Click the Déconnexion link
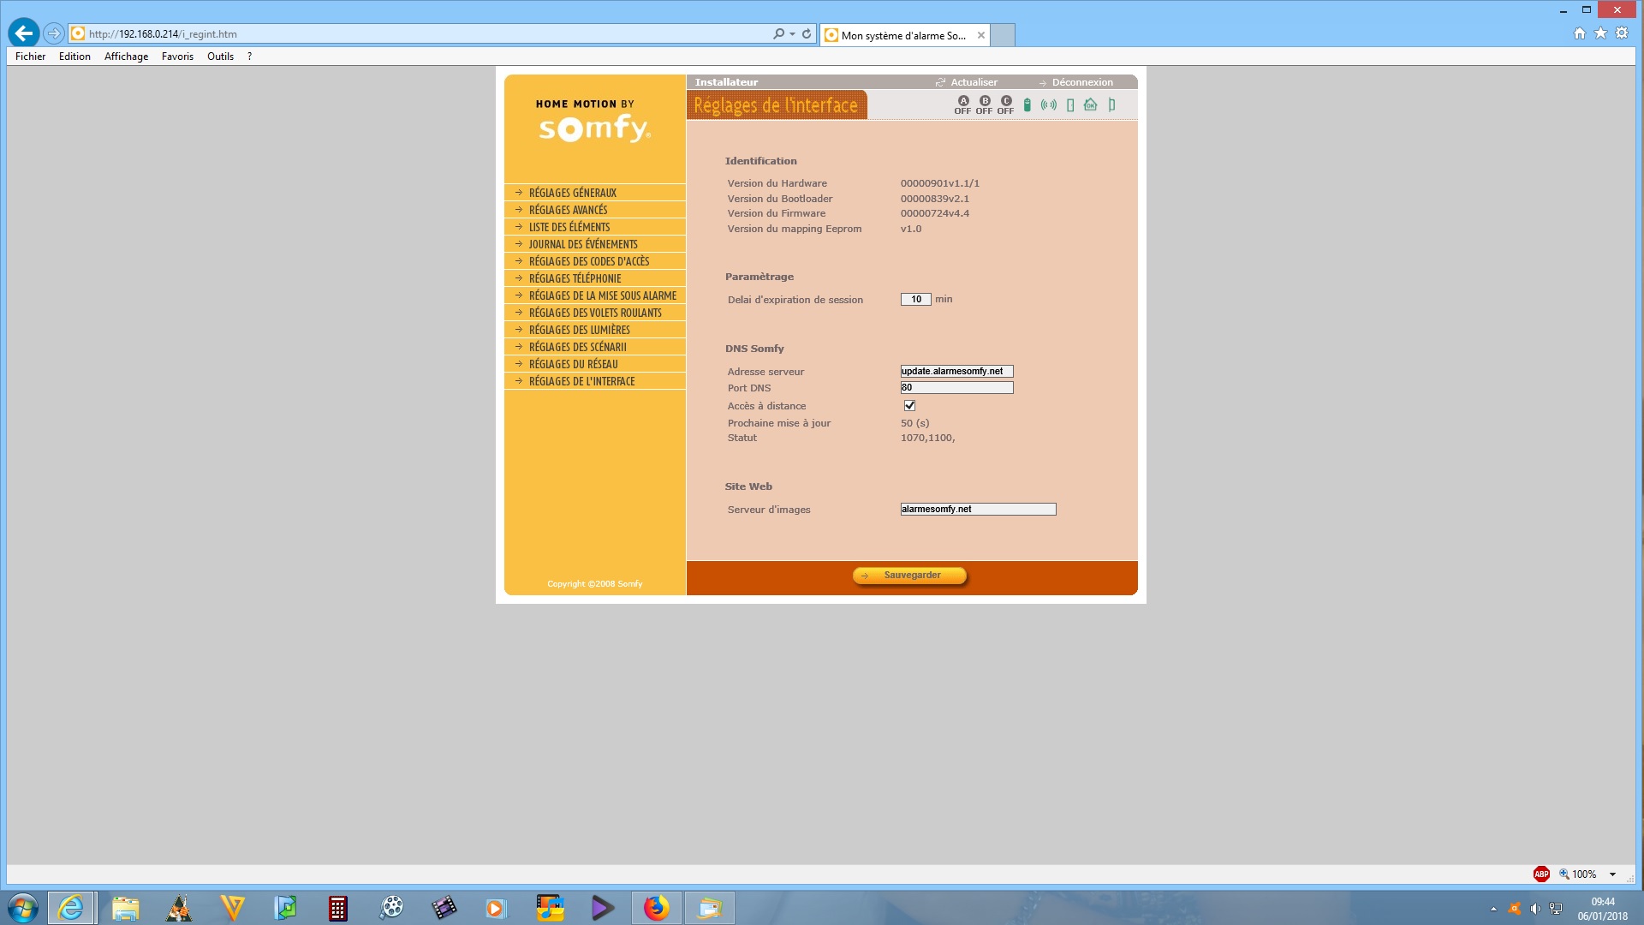Viewport: 1644px width, 925px height. pos(1082,82)
